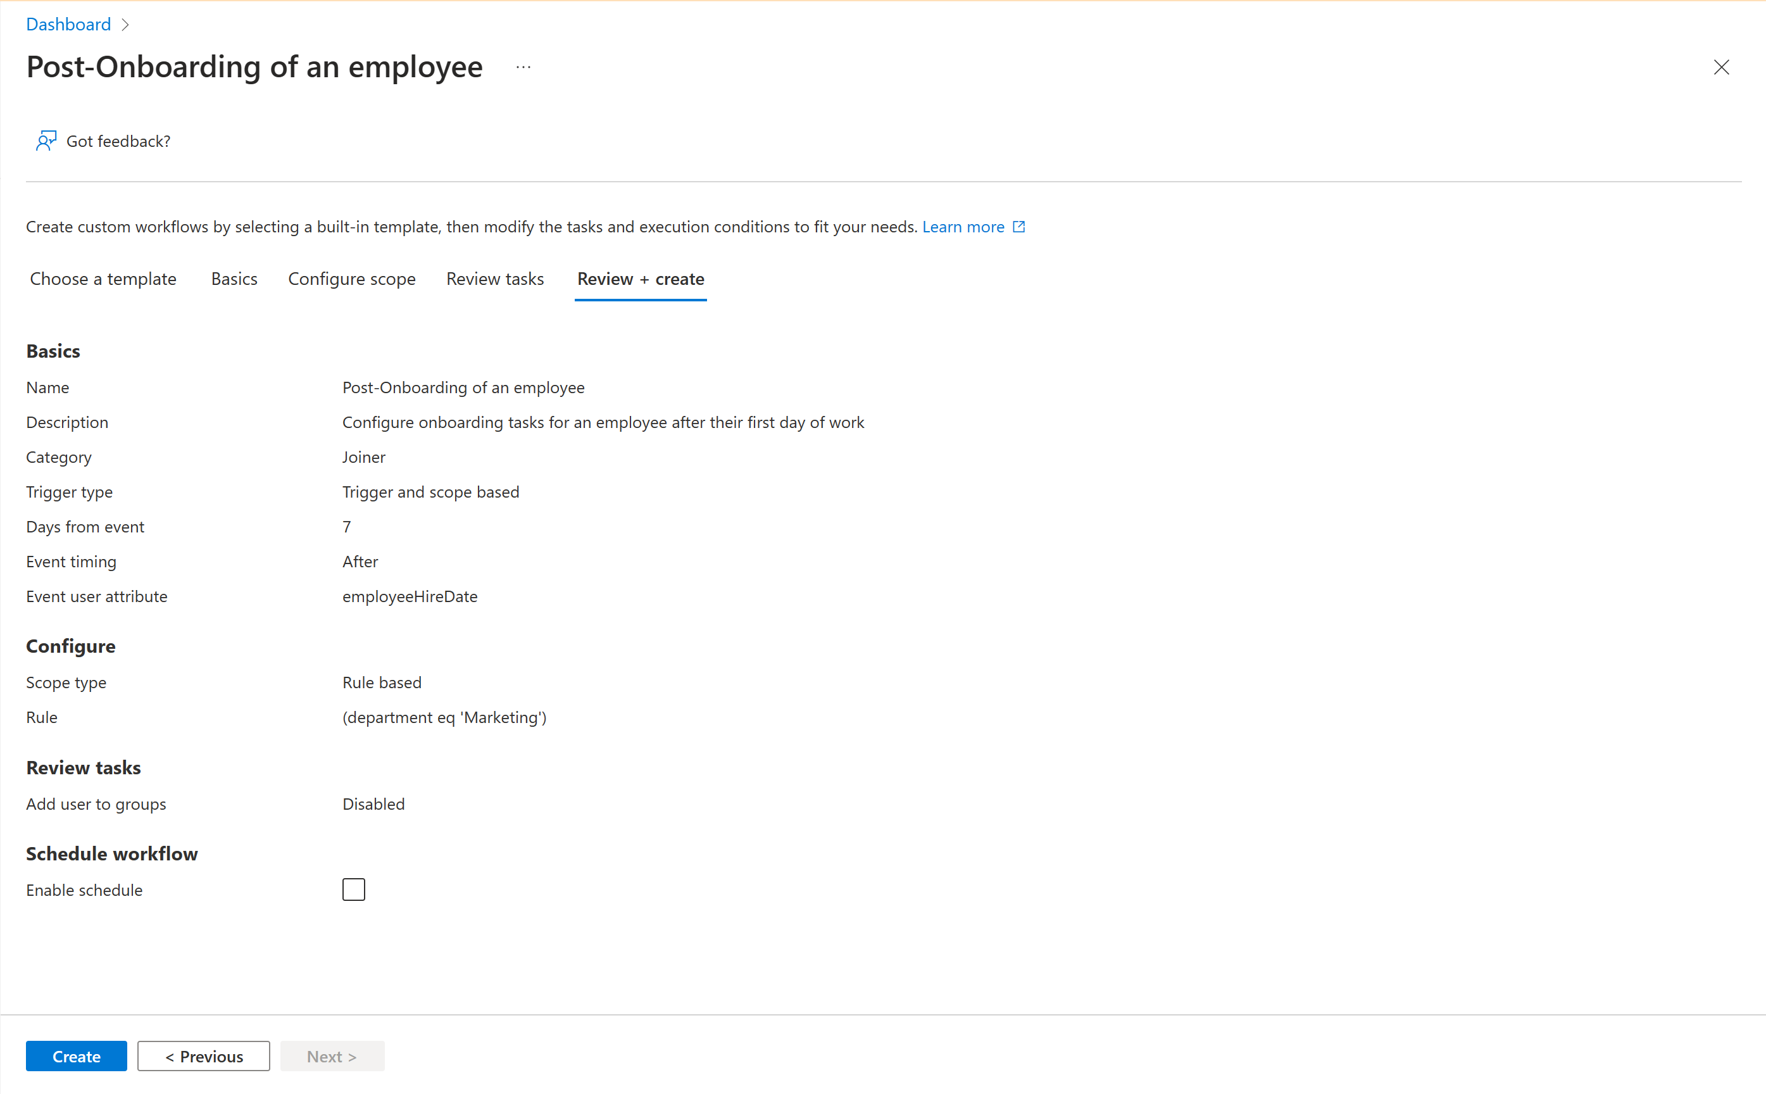The height and width of the screenshot is (1094, 1766).
Task: Click the feedback icon button
Action: (46, 140)
